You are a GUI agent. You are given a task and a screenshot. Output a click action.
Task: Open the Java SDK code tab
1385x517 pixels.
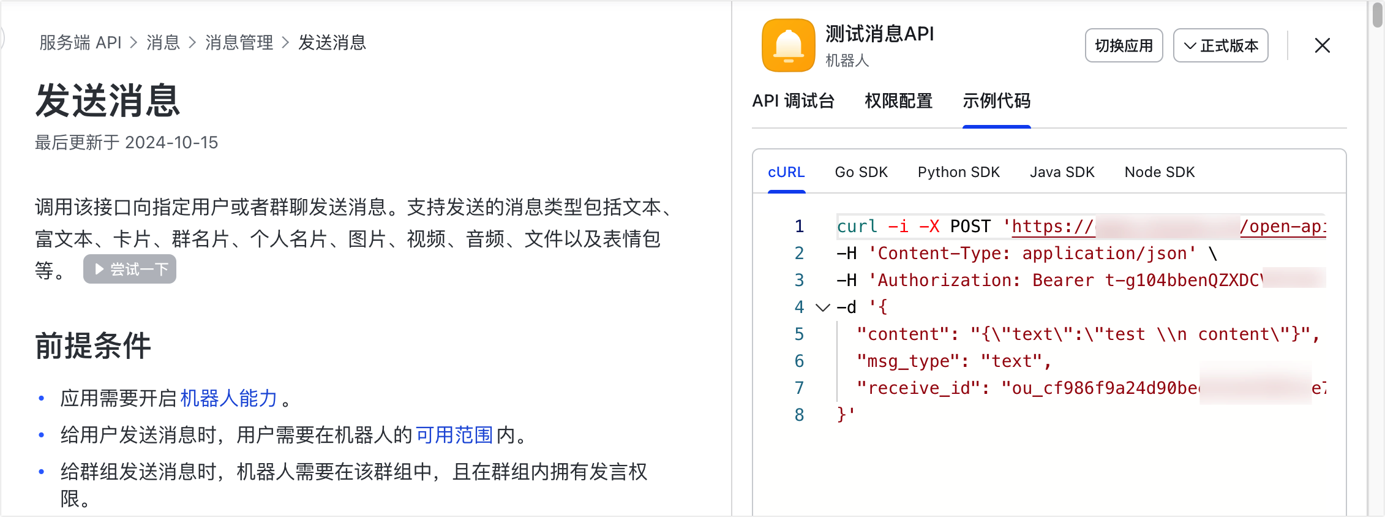[x=1062, y=172]
